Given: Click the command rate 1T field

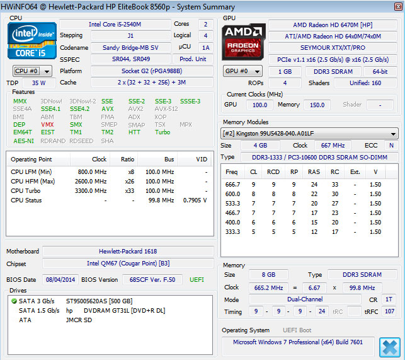Looking at the screenshot, I should click(389, 299).
